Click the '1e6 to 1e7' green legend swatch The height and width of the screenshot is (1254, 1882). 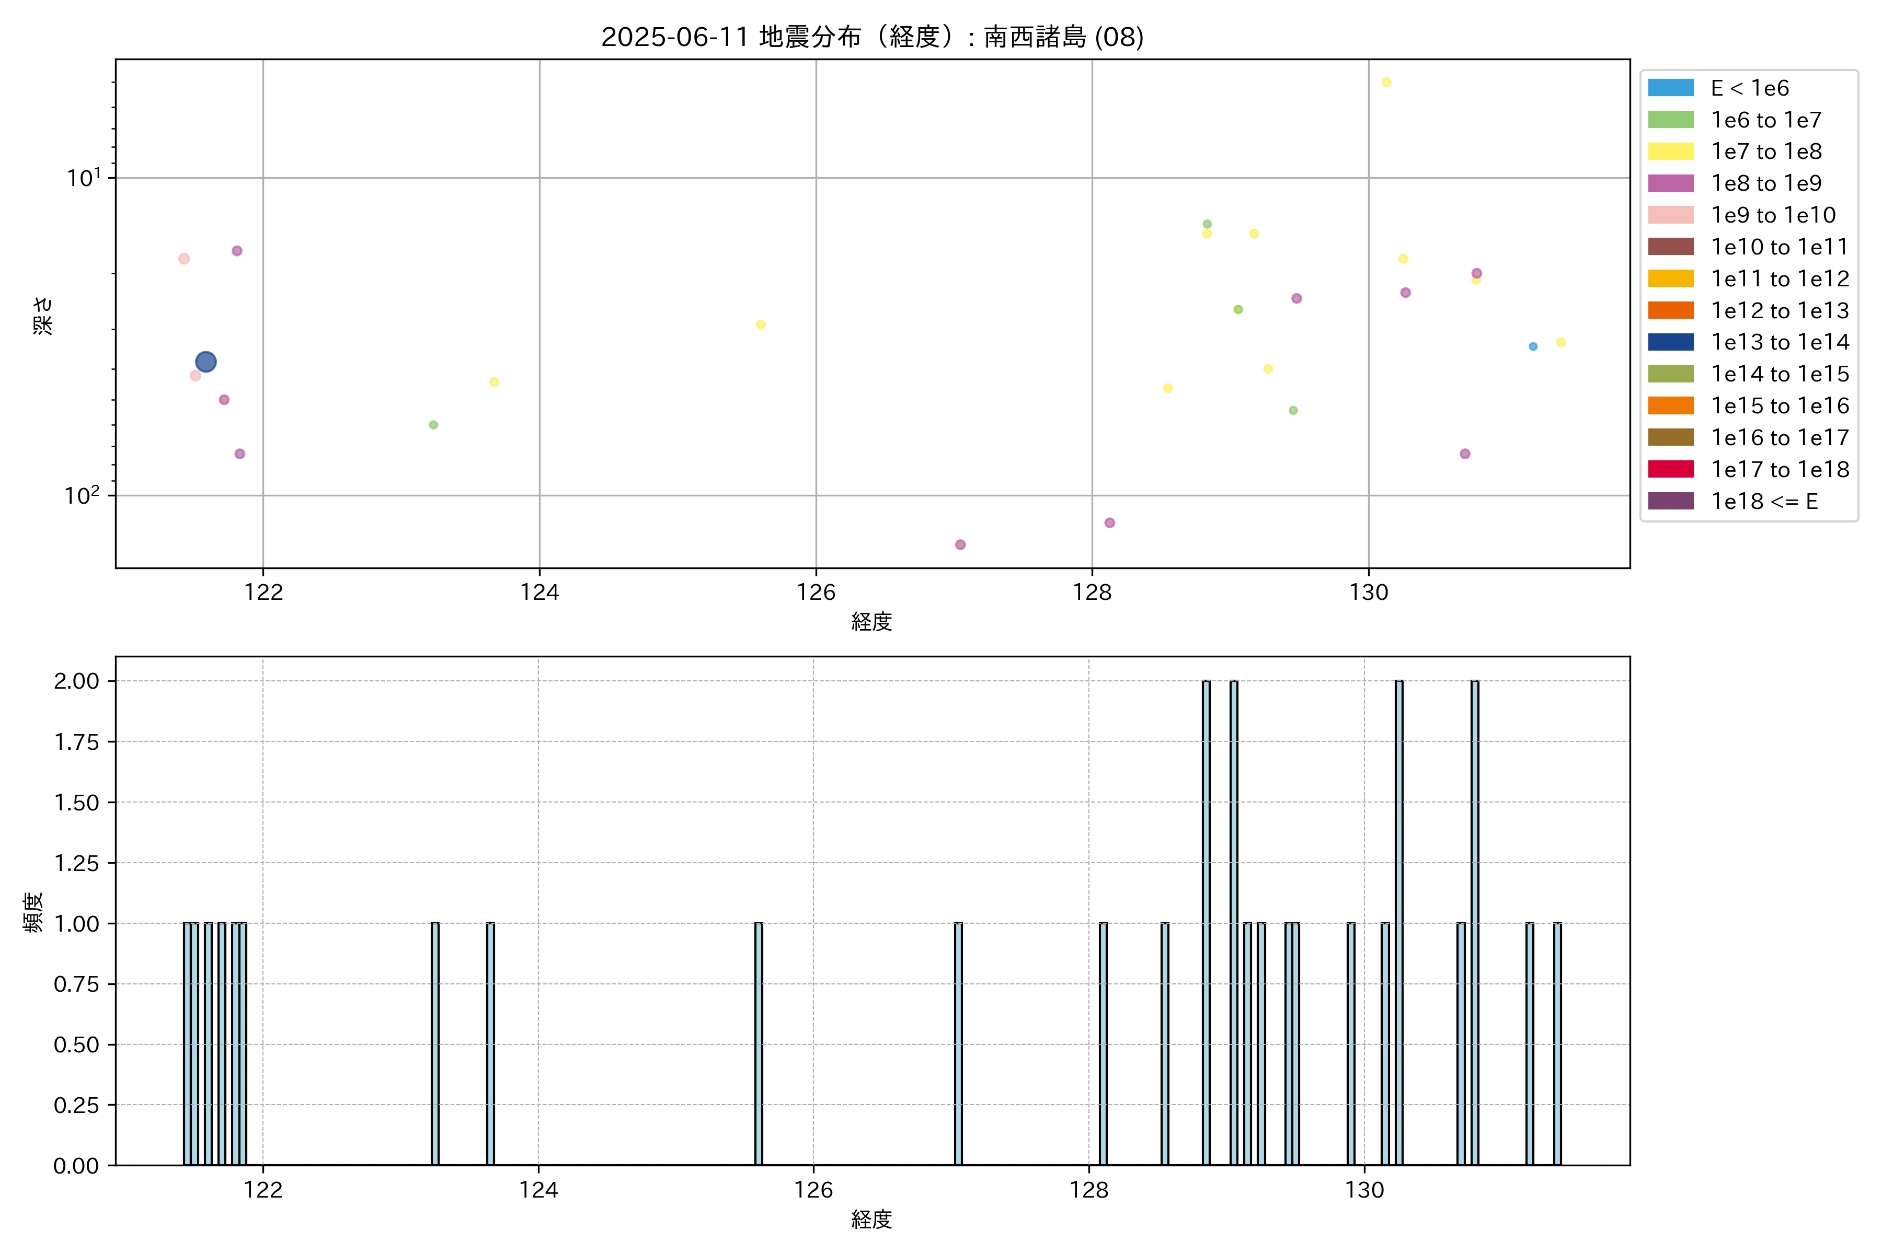pyautogui.click(x=1670, y=120)
